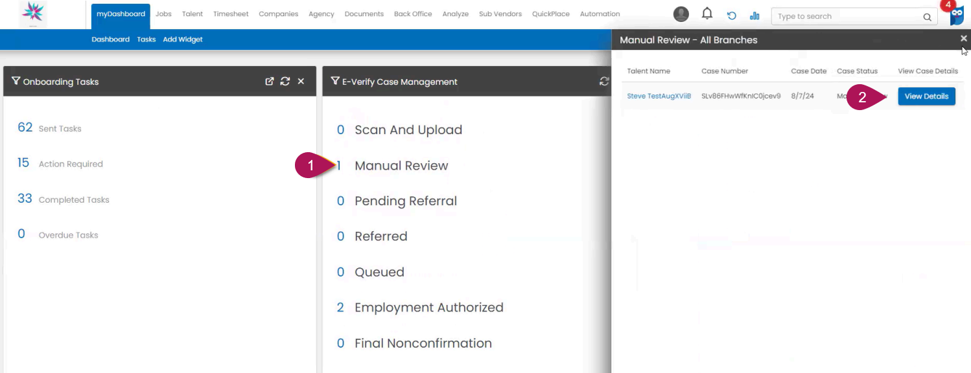Image resolution: width=971 pixels, height=373 pixels.
Task: Focus the Type to search field
Action: click(854, 17)
